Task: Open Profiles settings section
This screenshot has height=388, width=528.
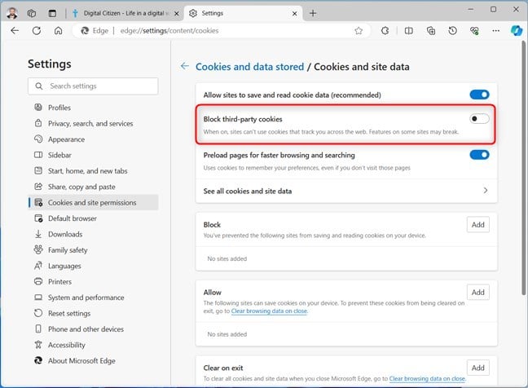Action: 93,108
